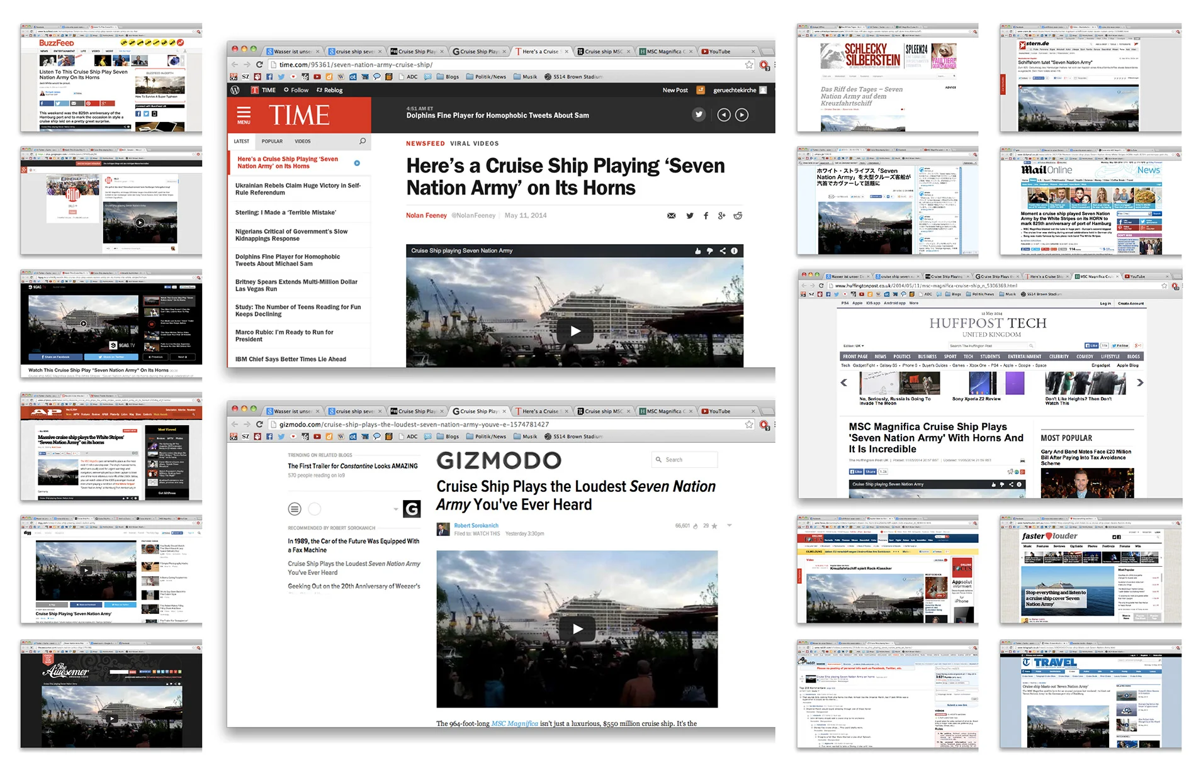Image resolution: width=1201 pixels, height=768 pixels.
Task: Go to next story arrow in TIME header
Action: point(742,114)
